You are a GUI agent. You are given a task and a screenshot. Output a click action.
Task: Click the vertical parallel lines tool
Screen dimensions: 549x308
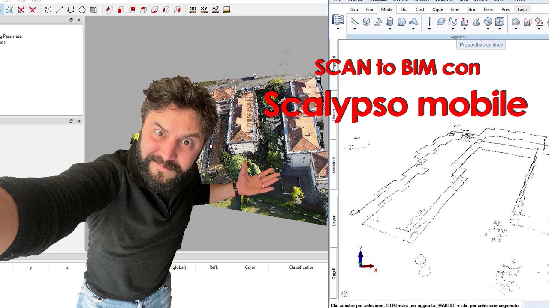click(x=429, y=21)
